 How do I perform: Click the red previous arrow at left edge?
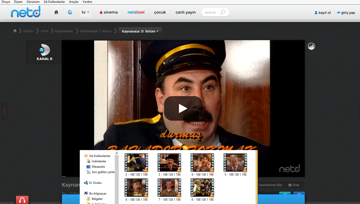4,111
